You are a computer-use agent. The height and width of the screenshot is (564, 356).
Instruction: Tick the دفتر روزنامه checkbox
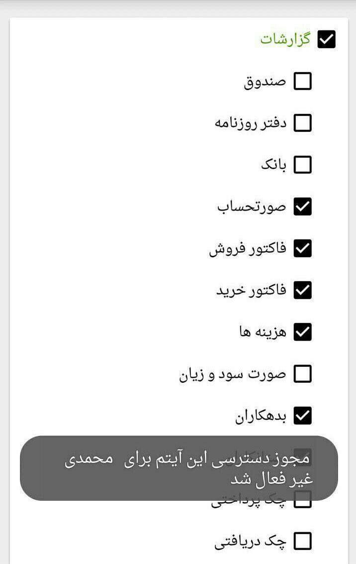tap(302, 123)
